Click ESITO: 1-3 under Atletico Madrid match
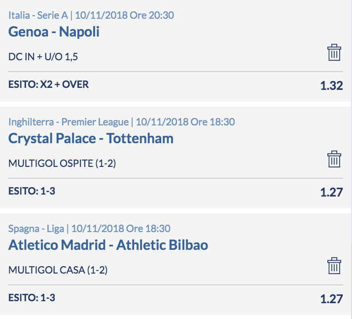Viewport: 352px width, 319px height. coord(32,298)
